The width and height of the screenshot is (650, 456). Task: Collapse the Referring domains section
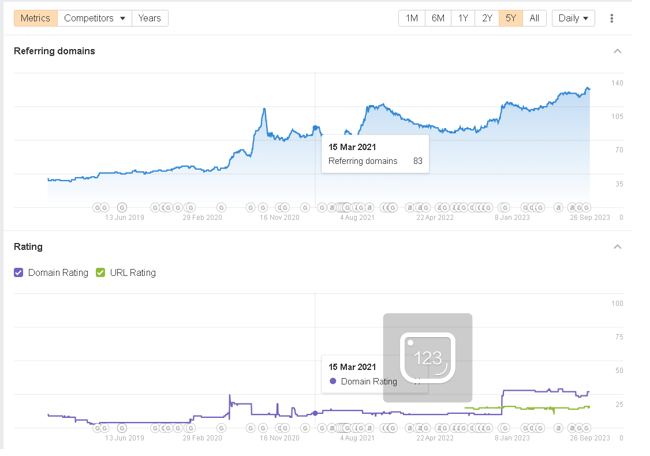617,51
